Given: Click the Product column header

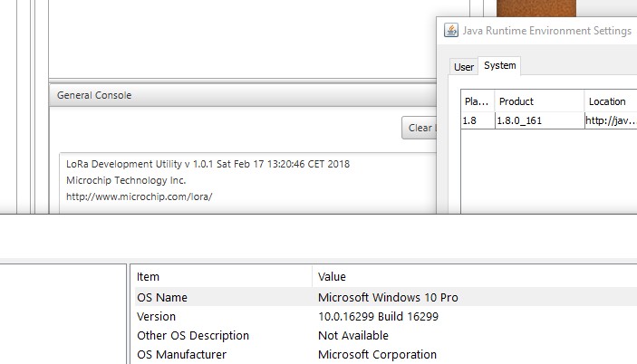Looking at the screenshot, I should pyautogui.click(x=539, y=101).
